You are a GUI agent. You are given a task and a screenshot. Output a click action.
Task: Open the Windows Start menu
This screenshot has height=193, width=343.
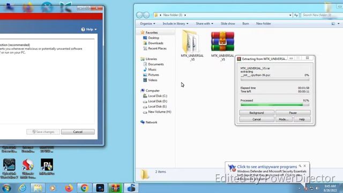point(6,188)
